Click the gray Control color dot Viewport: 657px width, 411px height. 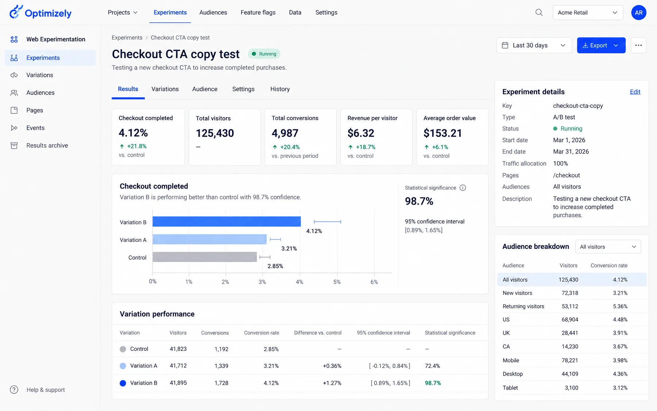[x=123, y=349]
